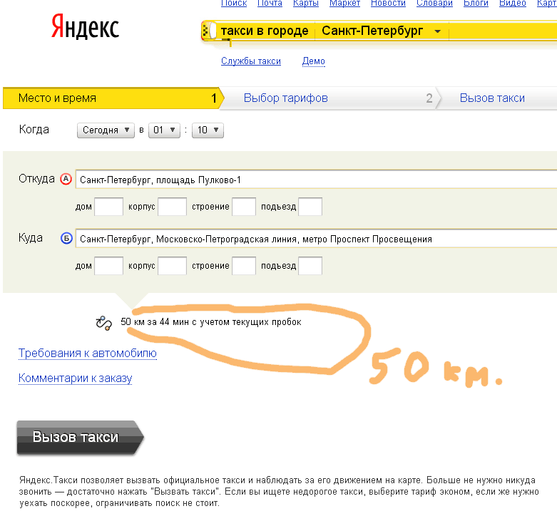Open the Видео top navigation link

point(513,3)
